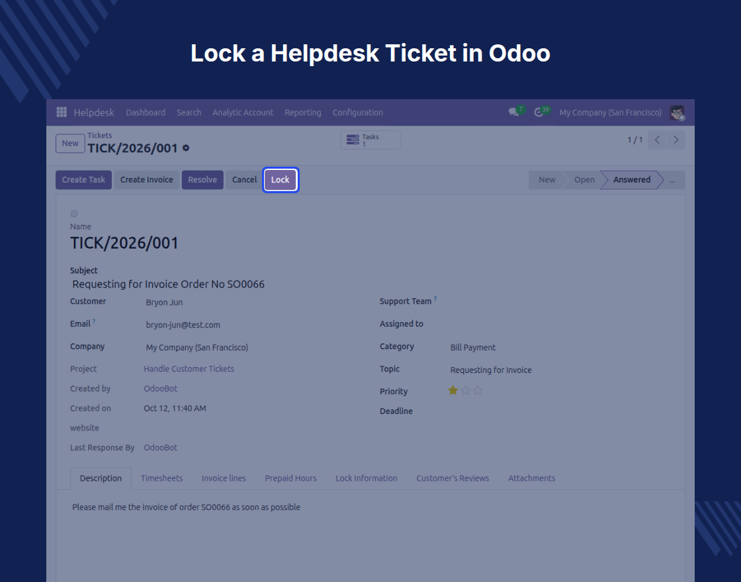The width and height of the screenshot is (741, 582).
Task: Set priority to one star
Action: (x=453, y=390)
